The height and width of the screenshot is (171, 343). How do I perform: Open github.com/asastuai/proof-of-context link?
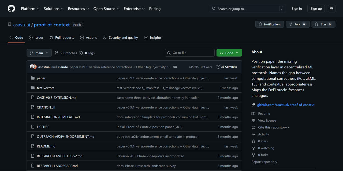pyautogui.click(x=286, y=105)
